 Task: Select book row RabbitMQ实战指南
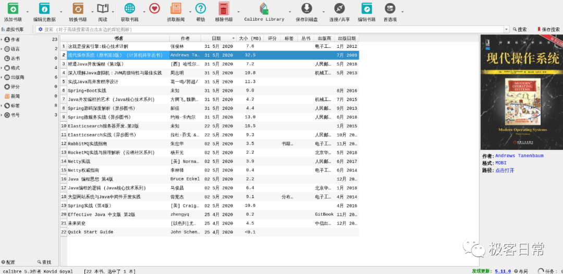click(x=210, y=143)
